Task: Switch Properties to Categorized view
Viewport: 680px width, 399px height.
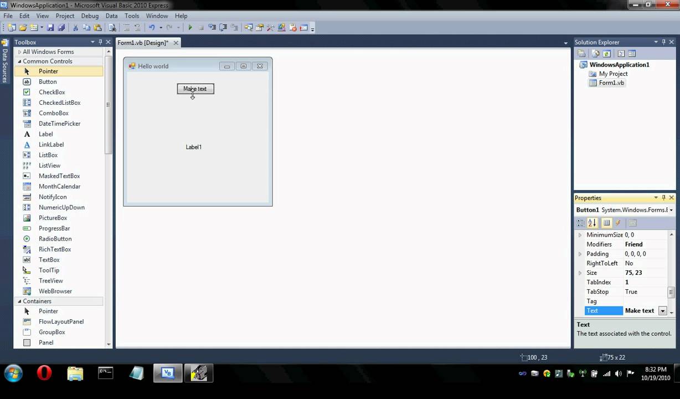Action: (x=580, y=223)
